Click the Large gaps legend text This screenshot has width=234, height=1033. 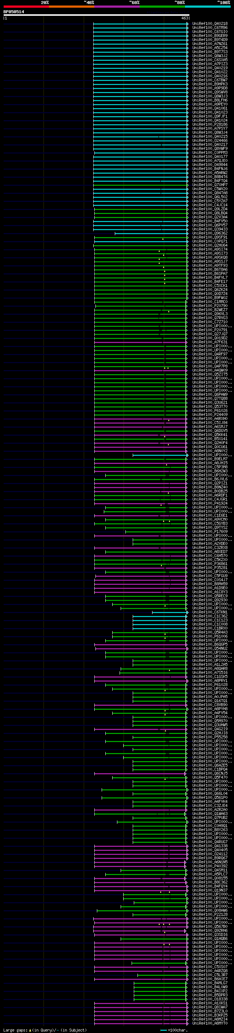(x=45, y=1030)
